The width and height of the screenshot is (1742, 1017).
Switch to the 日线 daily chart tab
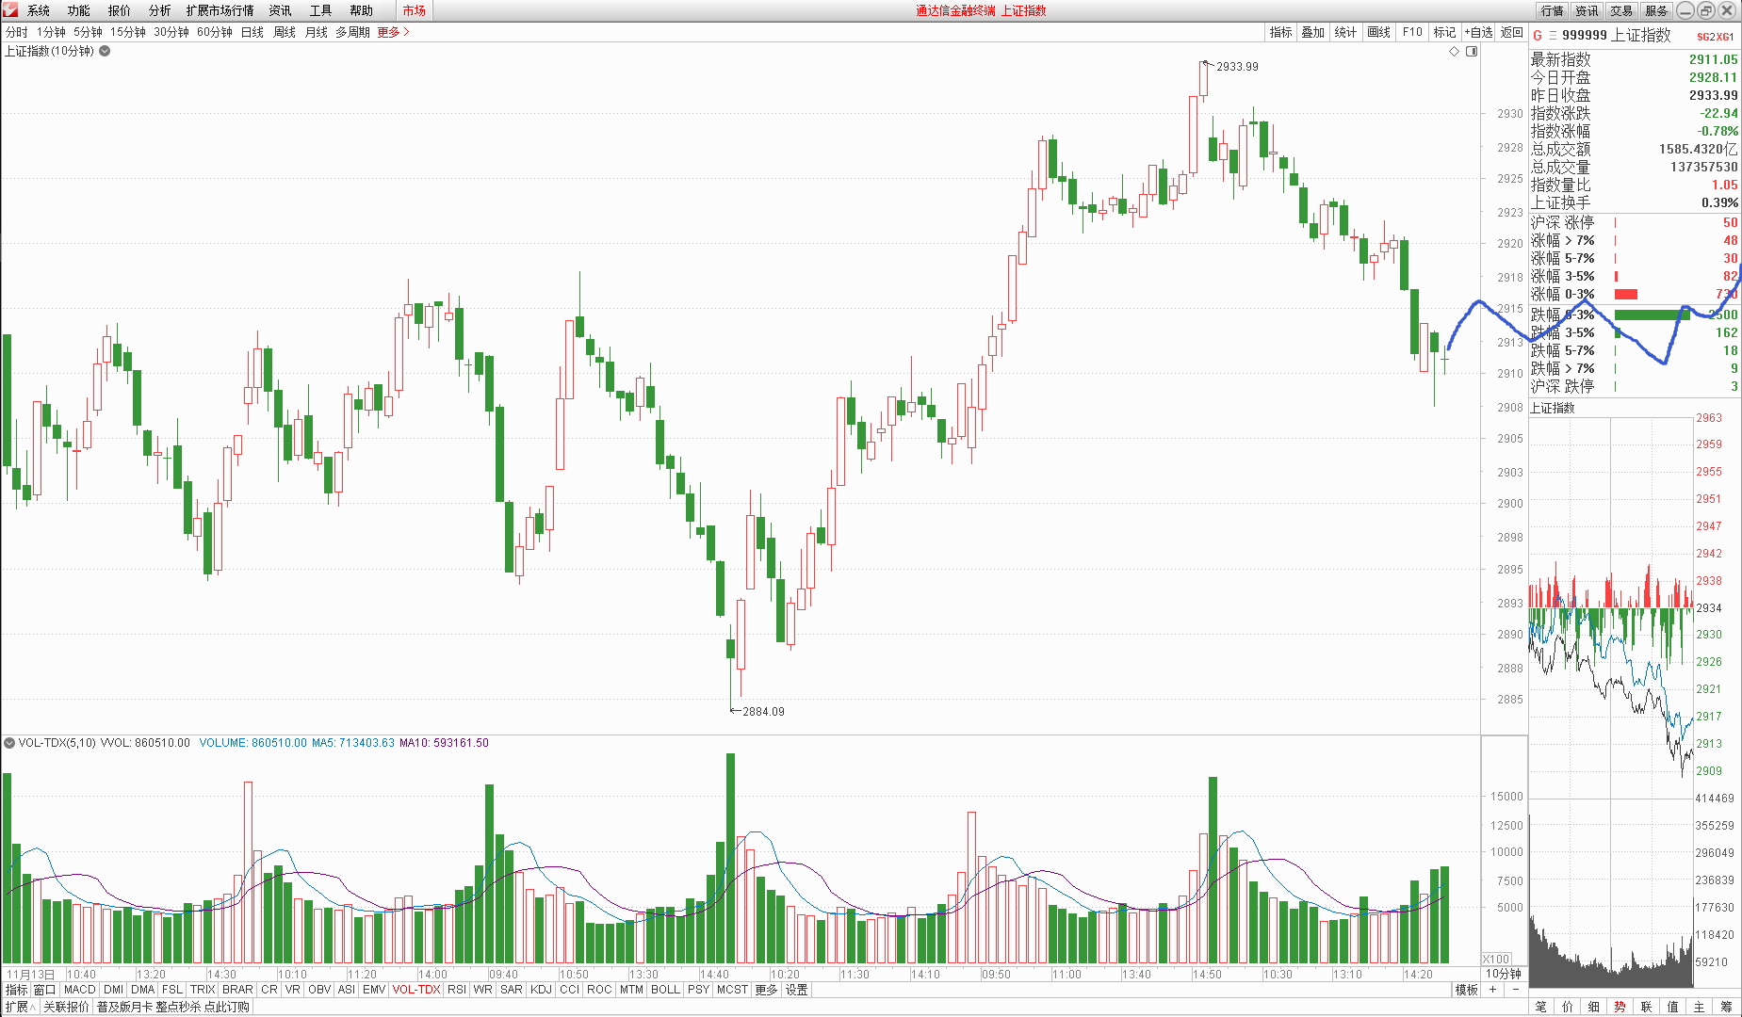coord(252,32)
